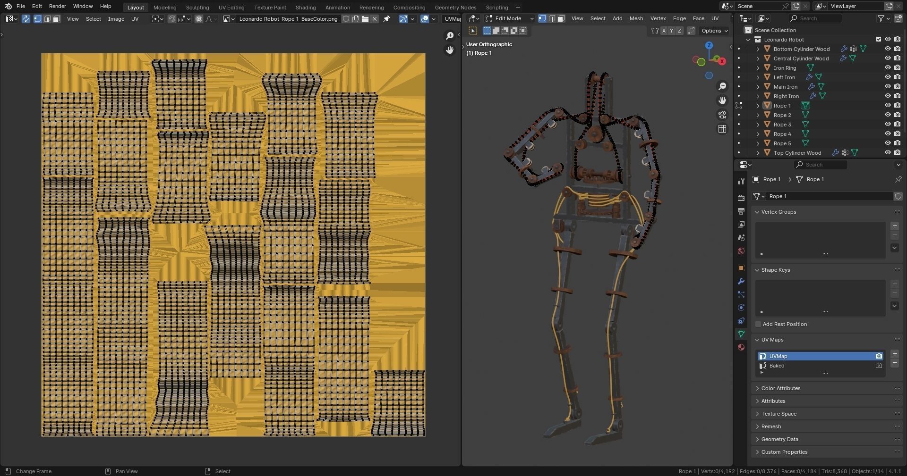Open Vertex Groups specials dropdown arrow
The height and width of the screenshot is (476, 907).
coord(894,248)
